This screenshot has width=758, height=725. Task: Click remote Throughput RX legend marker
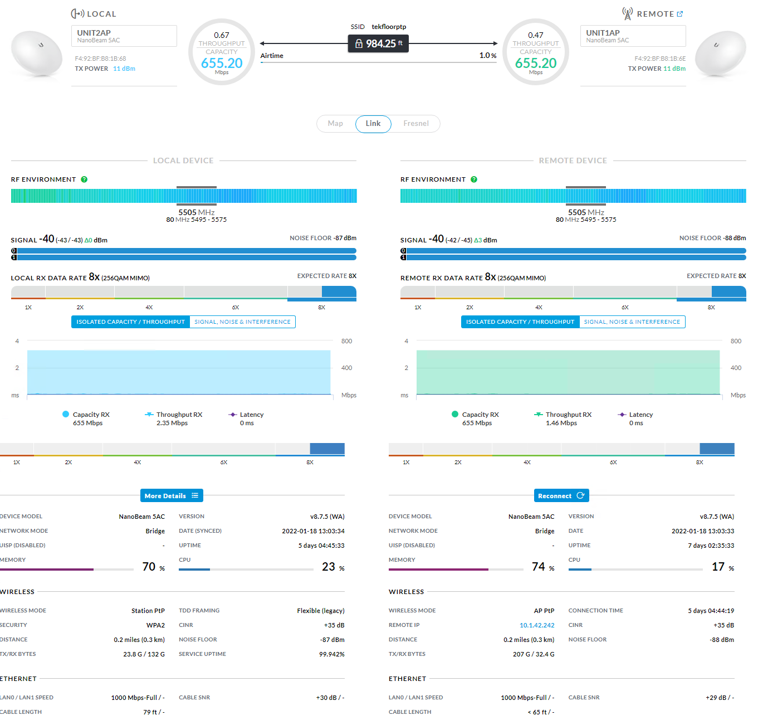(538, 414)
